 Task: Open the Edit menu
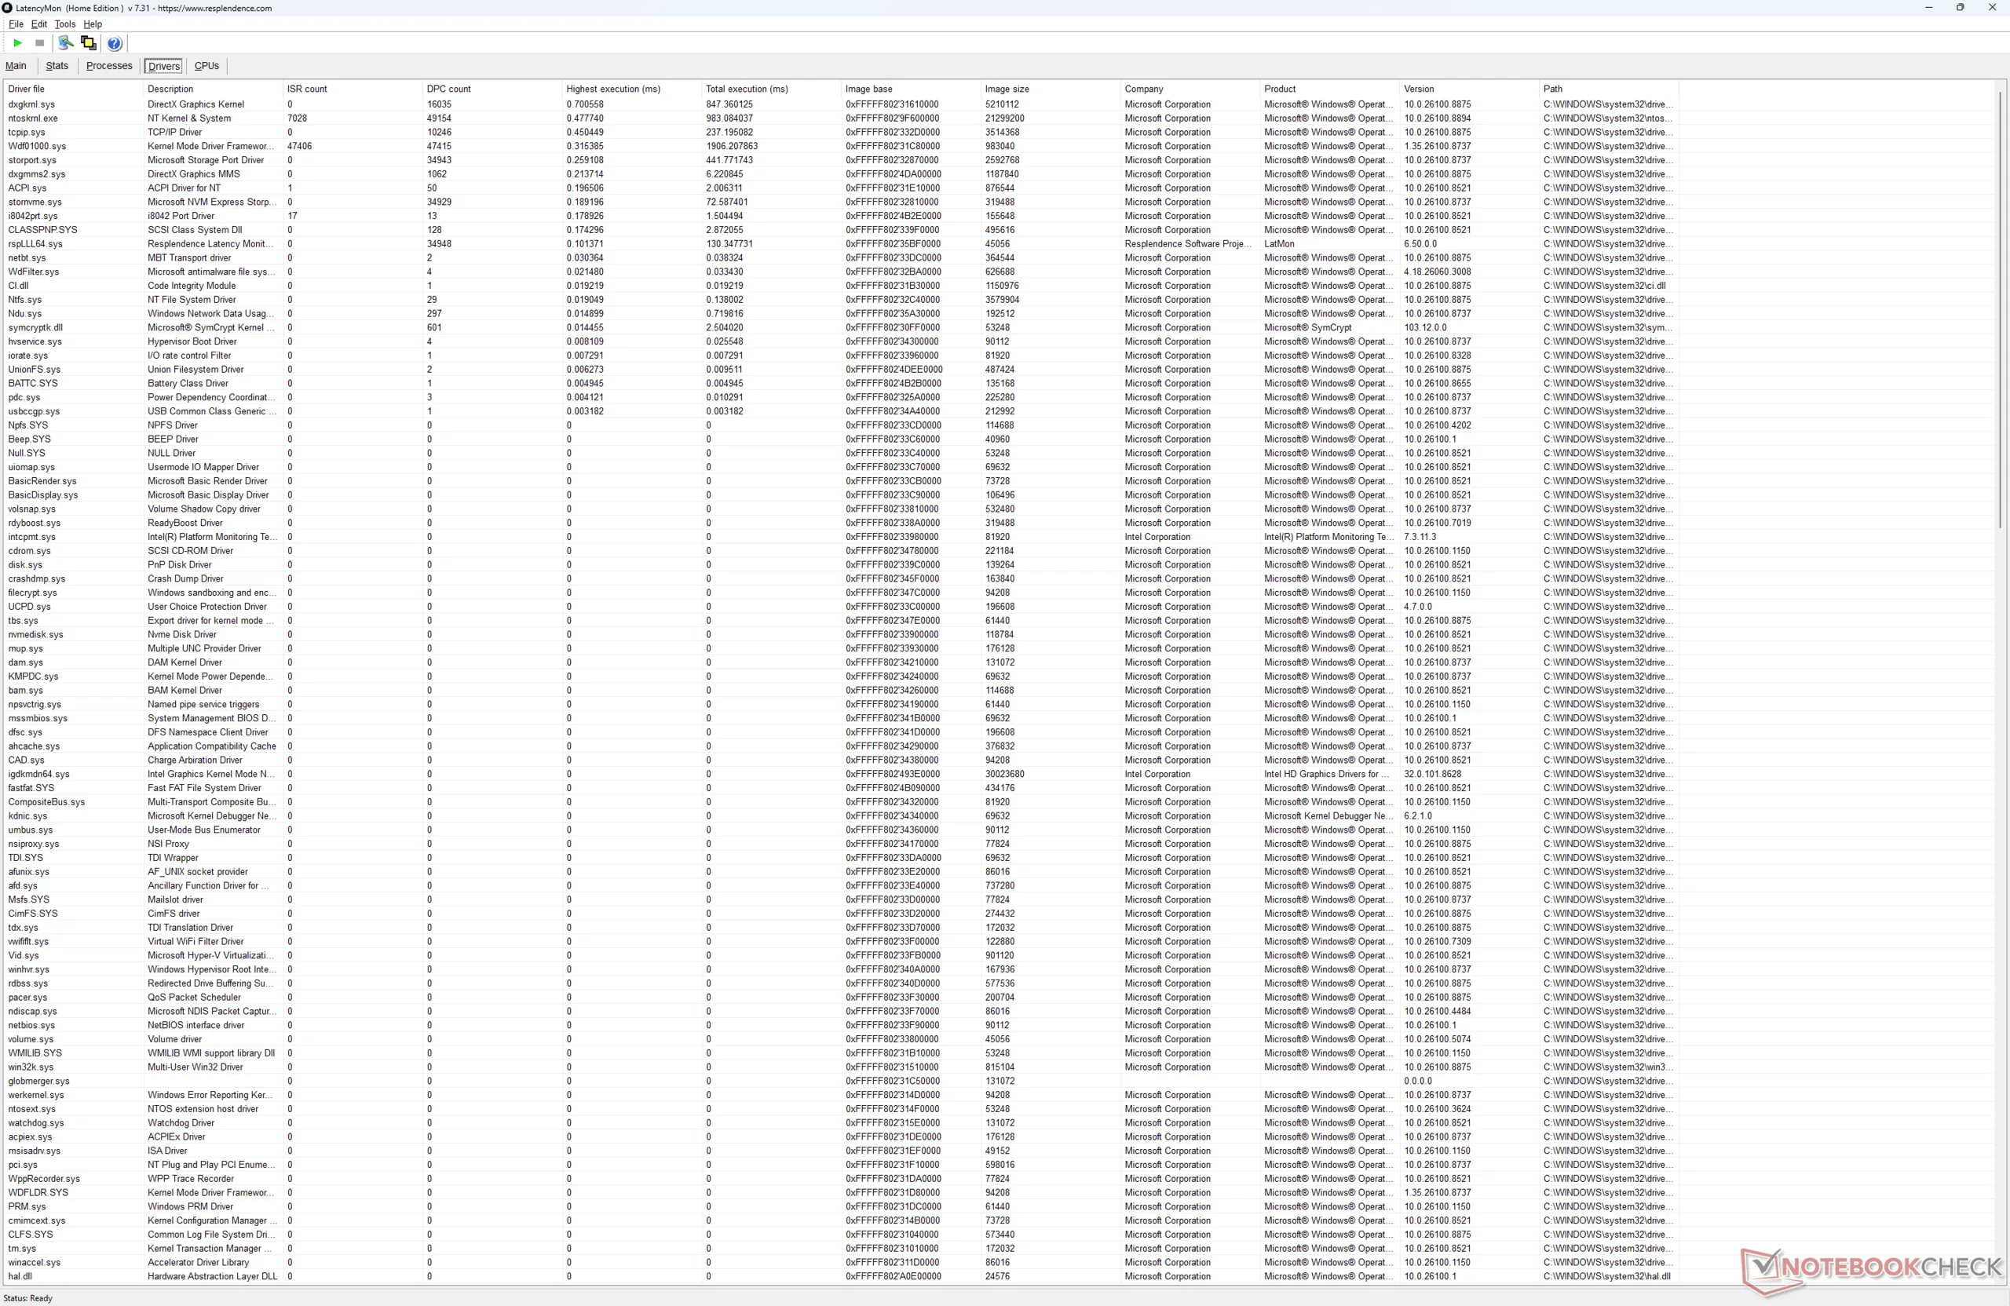click(x=38, y=24)
